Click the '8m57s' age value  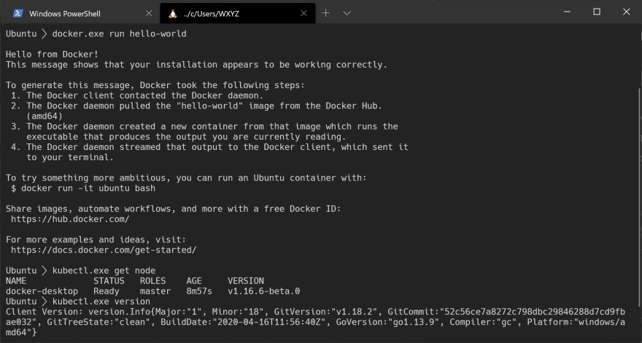pyautogui.click(x=199, y=291)
